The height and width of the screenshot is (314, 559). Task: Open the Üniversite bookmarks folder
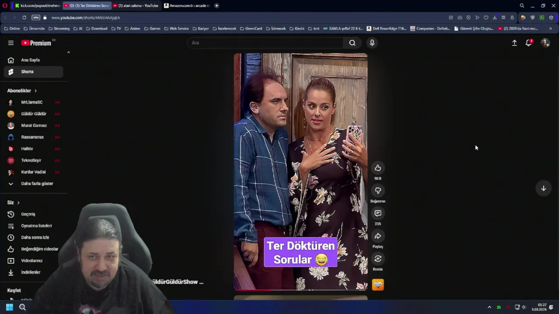[x=34, y=28]
